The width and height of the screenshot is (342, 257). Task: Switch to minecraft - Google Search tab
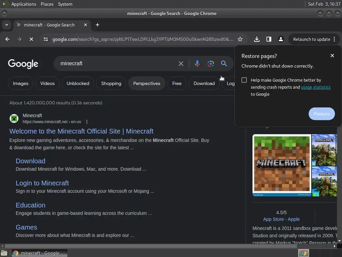click(49, 25)
